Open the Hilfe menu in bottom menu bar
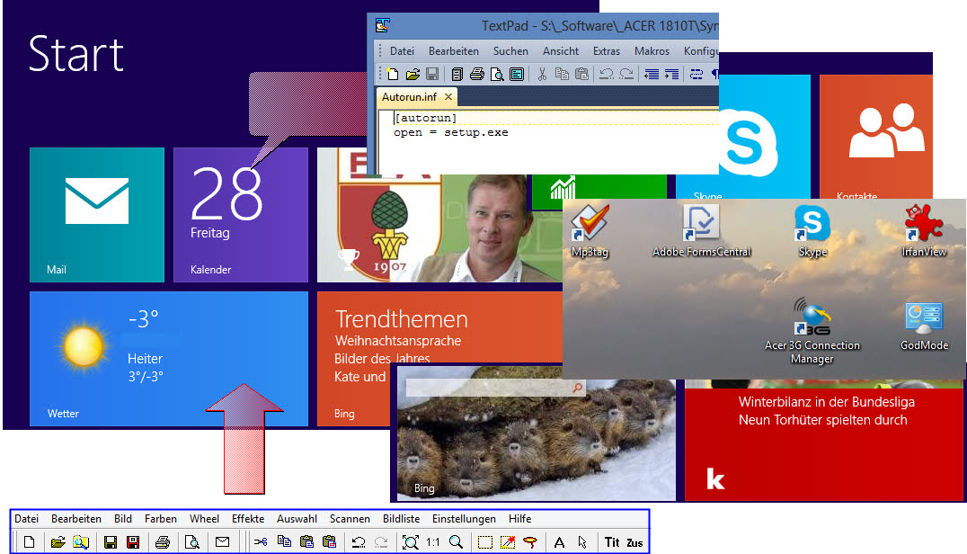 coord(519,519)
